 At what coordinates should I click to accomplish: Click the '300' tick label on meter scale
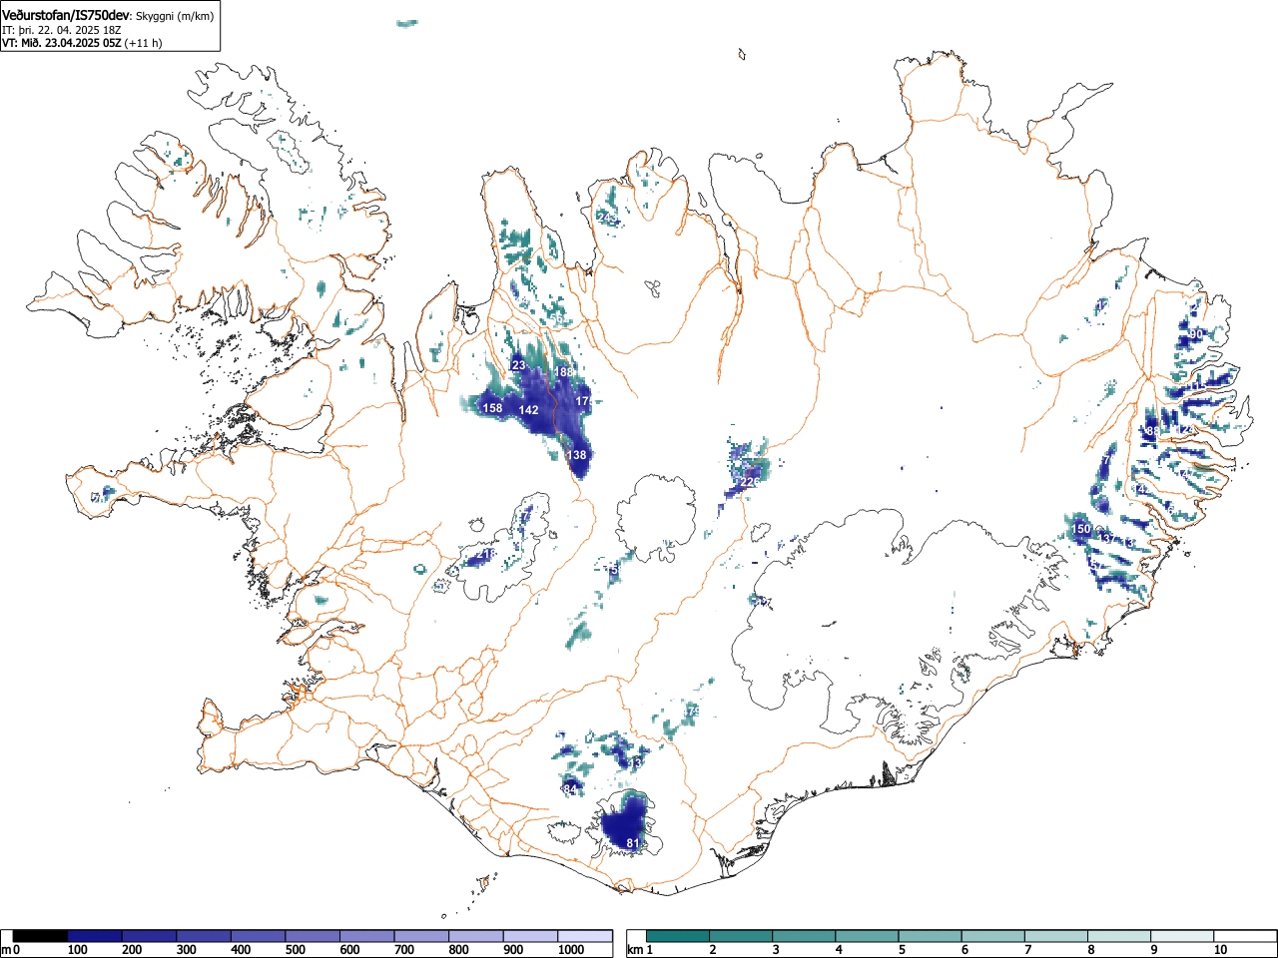pyautogui.click(x=187, y=950)
